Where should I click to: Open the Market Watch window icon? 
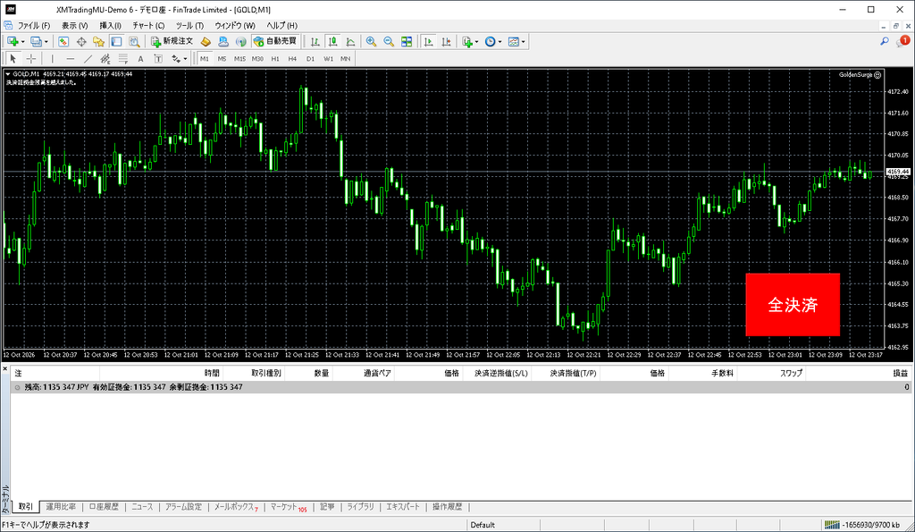click(63, 41)
